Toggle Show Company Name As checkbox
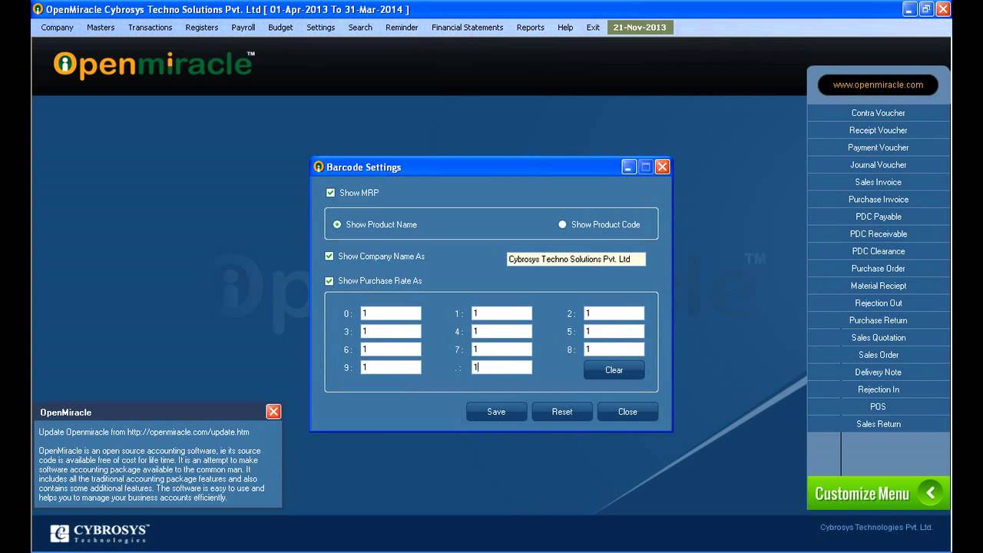This screenshot has width=983, height=553. pos(329,257)
